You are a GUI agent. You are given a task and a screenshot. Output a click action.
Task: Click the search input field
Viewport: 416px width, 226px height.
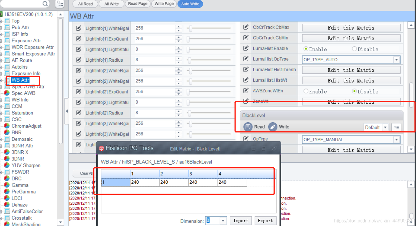(21, 4)
